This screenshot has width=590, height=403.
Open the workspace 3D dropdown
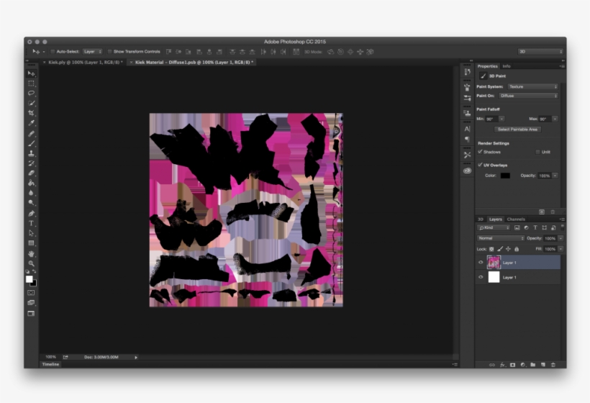pos(540,52)
